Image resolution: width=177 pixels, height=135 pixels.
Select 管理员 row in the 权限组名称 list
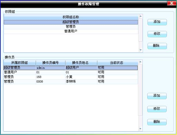click(71, 27)
